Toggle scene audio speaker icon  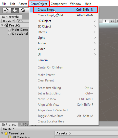click(x=112, y=21)
